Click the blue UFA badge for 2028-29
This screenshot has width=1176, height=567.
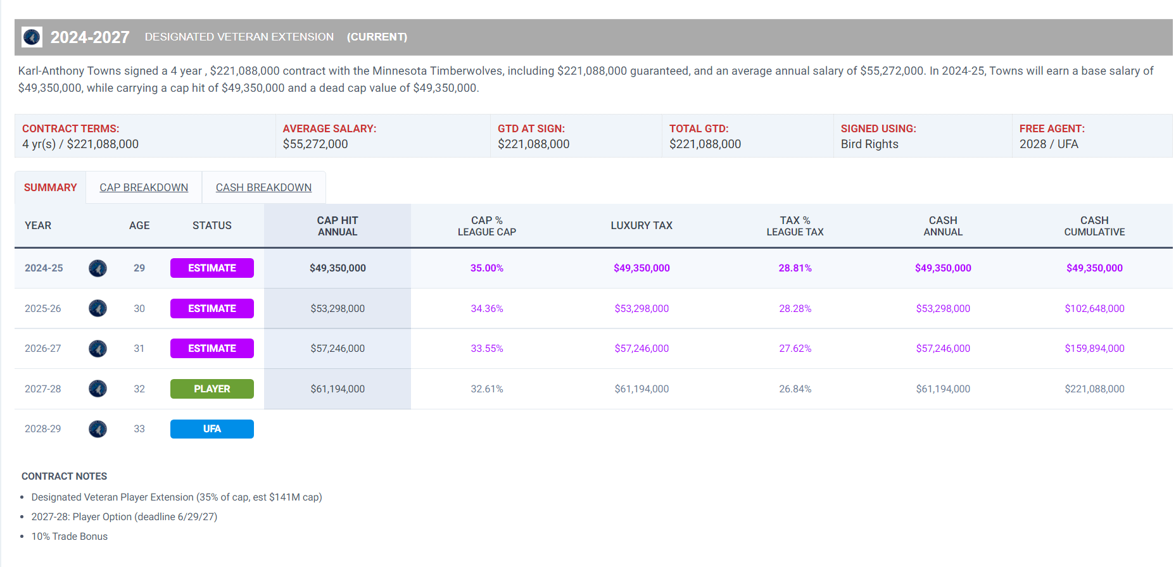(212, 429)
